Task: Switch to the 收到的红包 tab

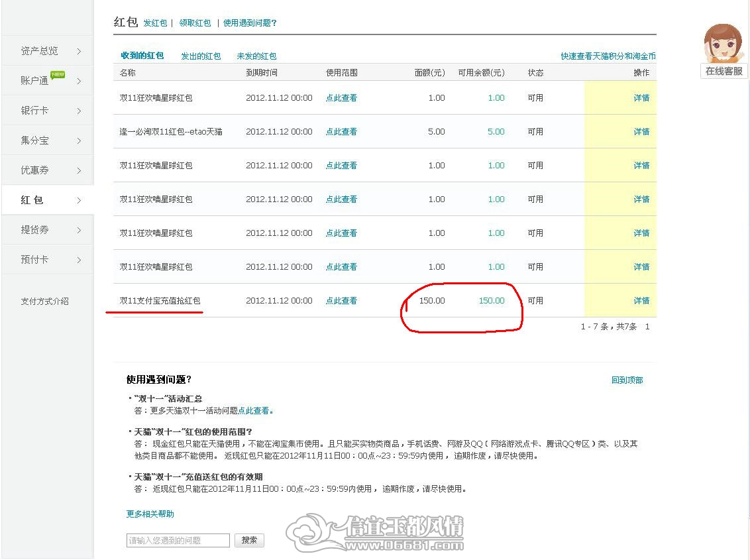Action: pos(142,56)
